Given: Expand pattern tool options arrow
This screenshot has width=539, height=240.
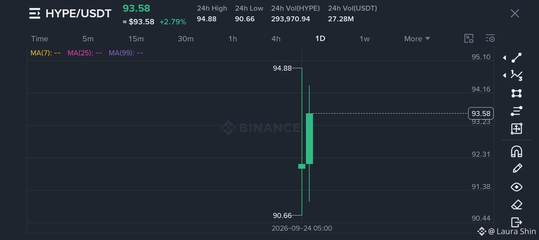Looking at the screenshot, I should coord(504,75).
